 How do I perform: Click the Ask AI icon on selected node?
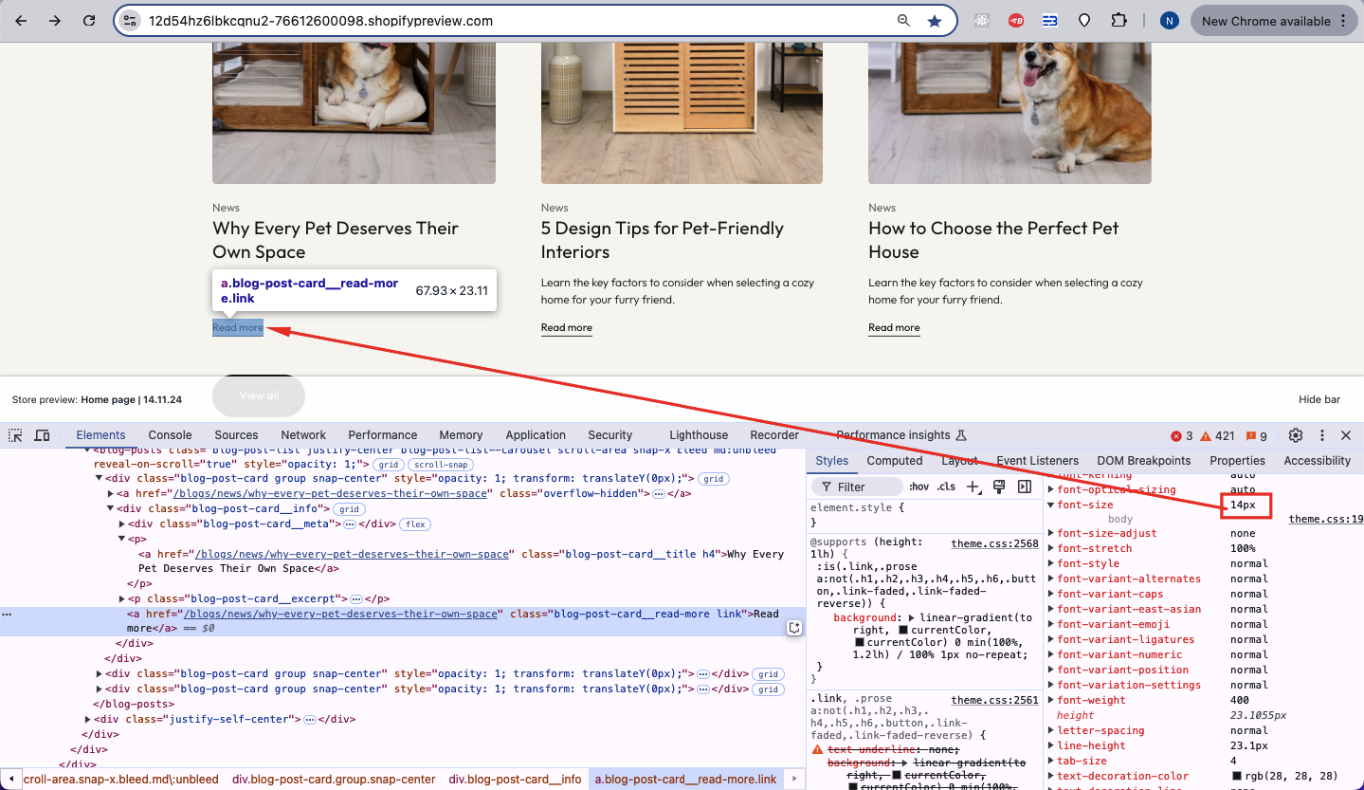794,628
